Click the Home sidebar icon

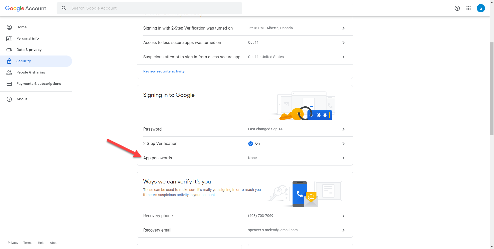pyautogui.click(x=9, y=27)
